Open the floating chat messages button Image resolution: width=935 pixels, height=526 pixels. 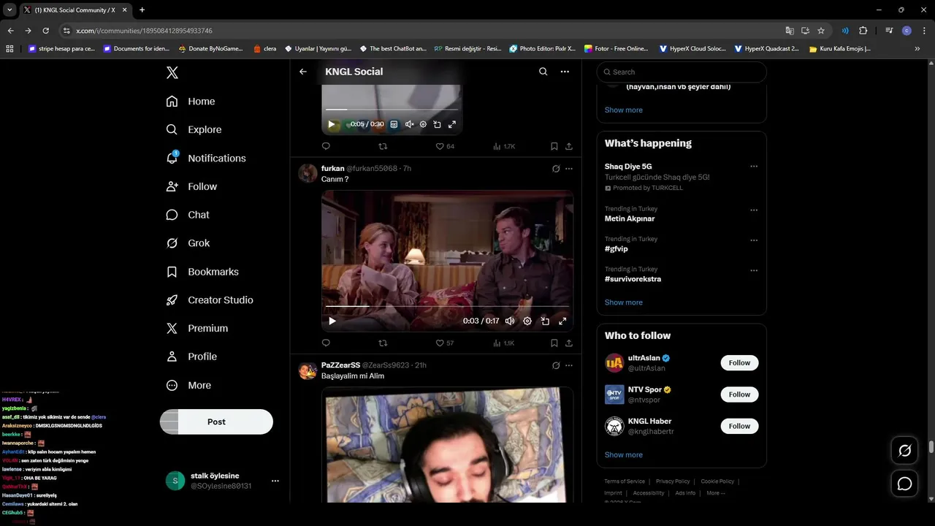pyautogui.click(x=904, y=484)
